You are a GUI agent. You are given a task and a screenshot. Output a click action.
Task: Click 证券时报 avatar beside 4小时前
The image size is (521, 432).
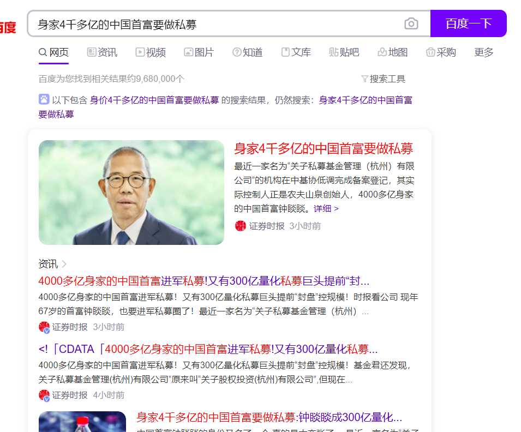44,395
